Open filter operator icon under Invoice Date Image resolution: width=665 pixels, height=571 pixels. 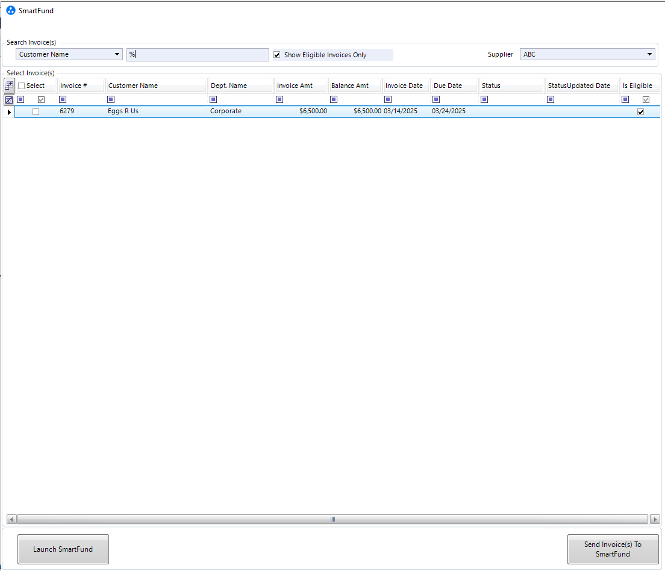tap(388, 99)
